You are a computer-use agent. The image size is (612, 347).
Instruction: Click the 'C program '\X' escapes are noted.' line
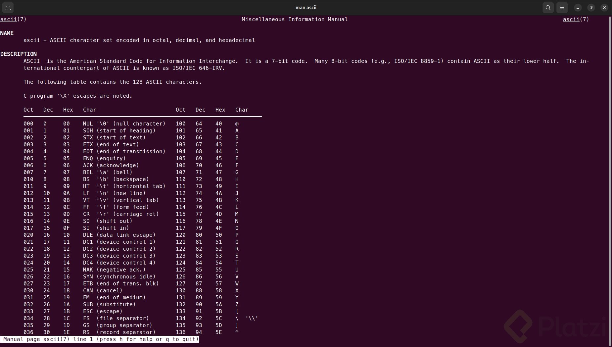pos(78,96)
